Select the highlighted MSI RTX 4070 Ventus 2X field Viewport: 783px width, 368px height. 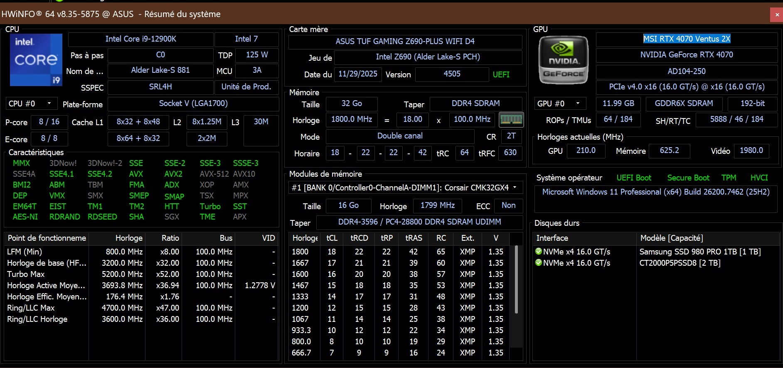coord(687,39)
